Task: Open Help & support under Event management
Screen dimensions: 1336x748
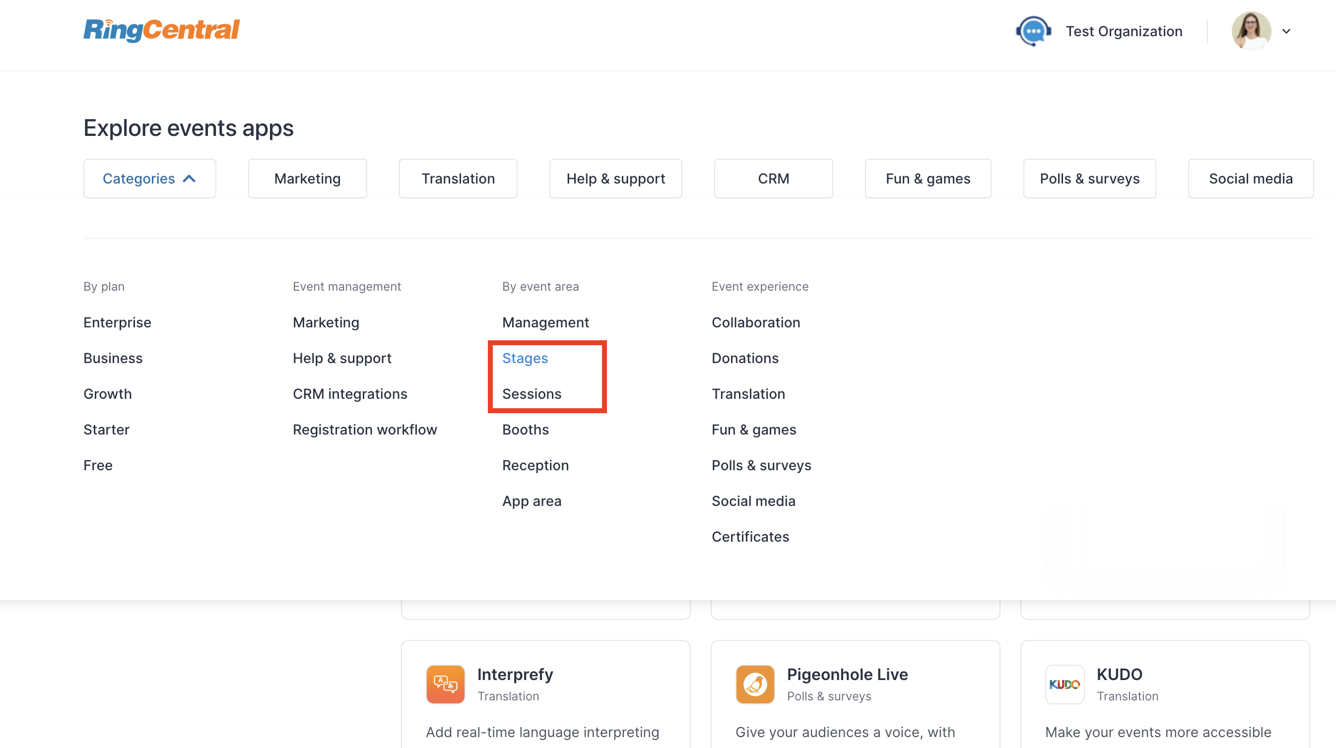Action: pyautogui.click(x=342, y=358)
